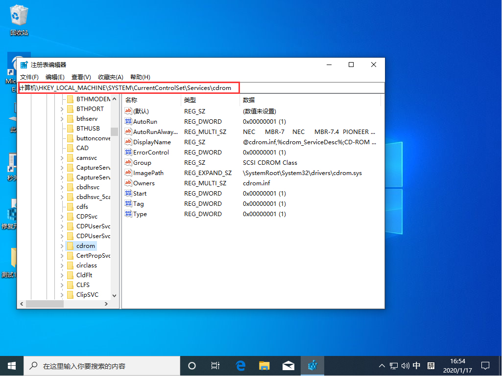Open the Mail app from the taskbar

288,365
